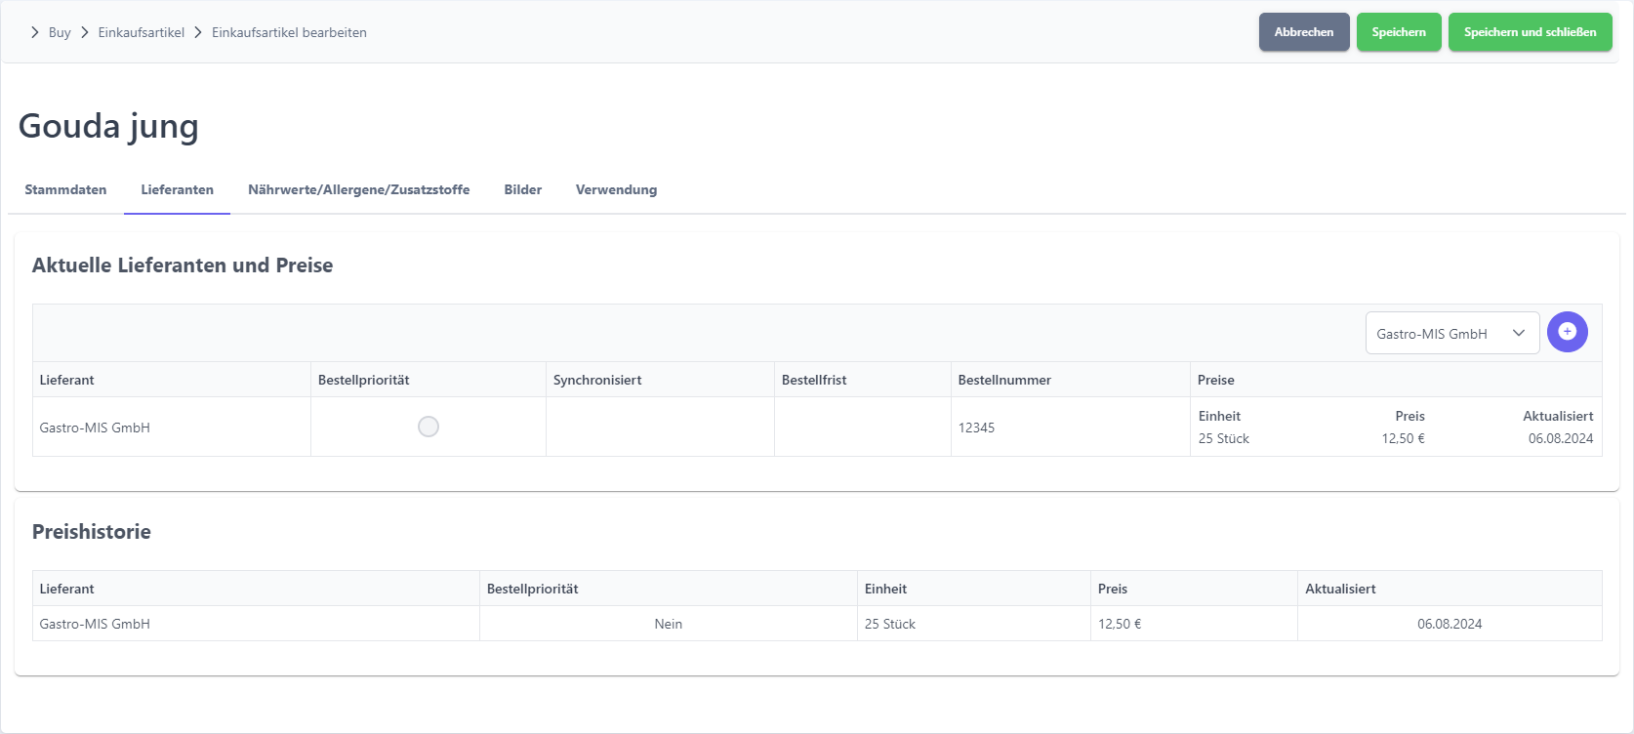Click the Speichern button
The height and width of the screenshot is (734, 1634).
pyautogui.click(x=1398, y=32)
